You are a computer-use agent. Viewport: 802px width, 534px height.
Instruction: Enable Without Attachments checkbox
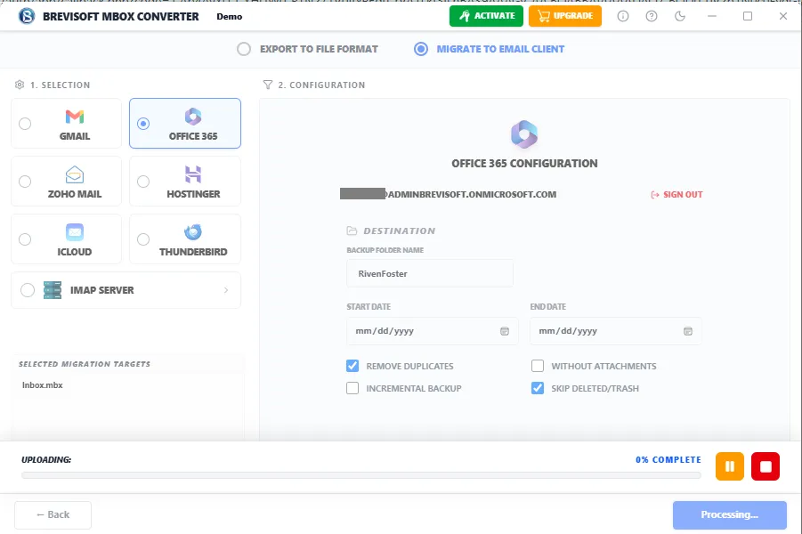coord(538,366)
